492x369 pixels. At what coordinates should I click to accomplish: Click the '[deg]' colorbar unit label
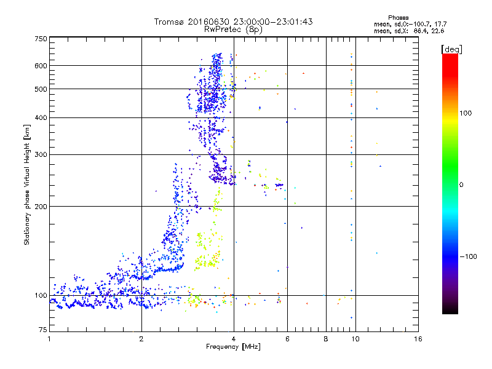click(x=451, y=49)
